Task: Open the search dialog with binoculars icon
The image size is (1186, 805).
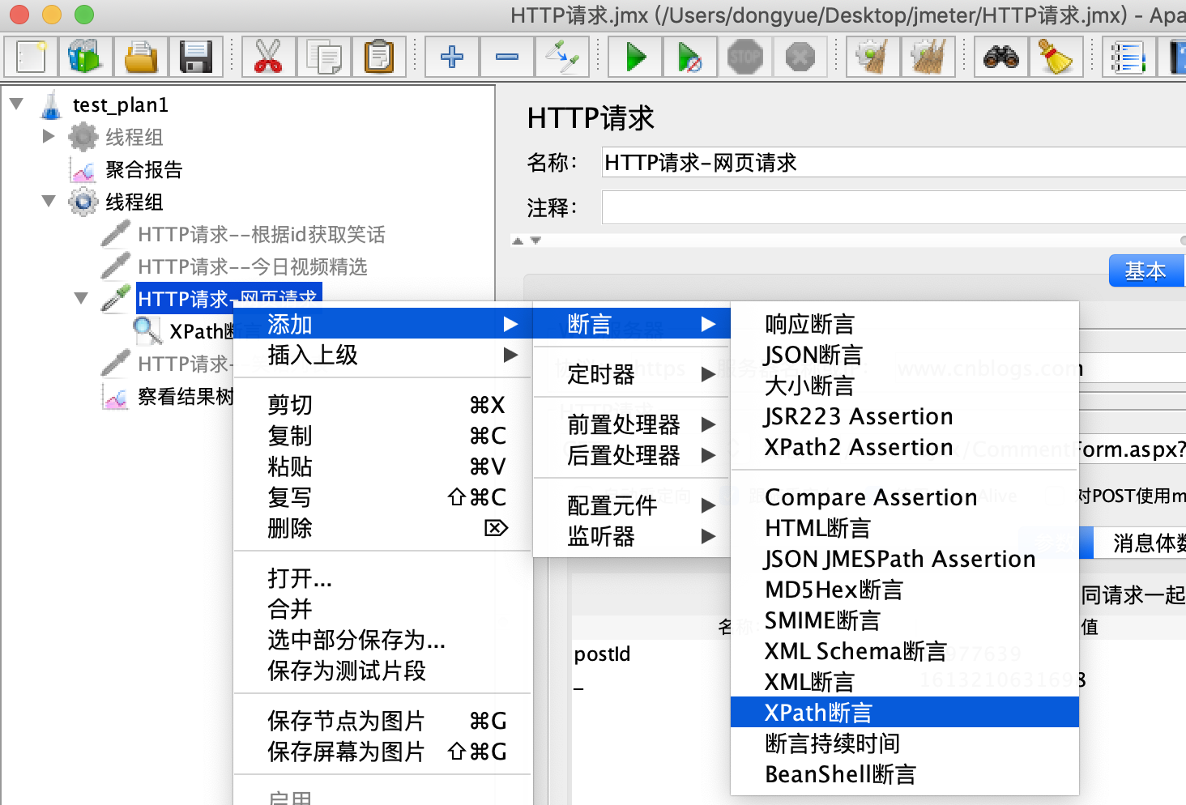Action: (1001, 57)
